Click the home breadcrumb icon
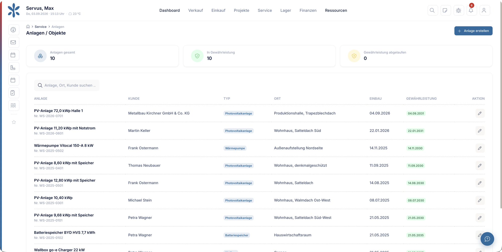The image size is (502, 252). pos(28,27)
